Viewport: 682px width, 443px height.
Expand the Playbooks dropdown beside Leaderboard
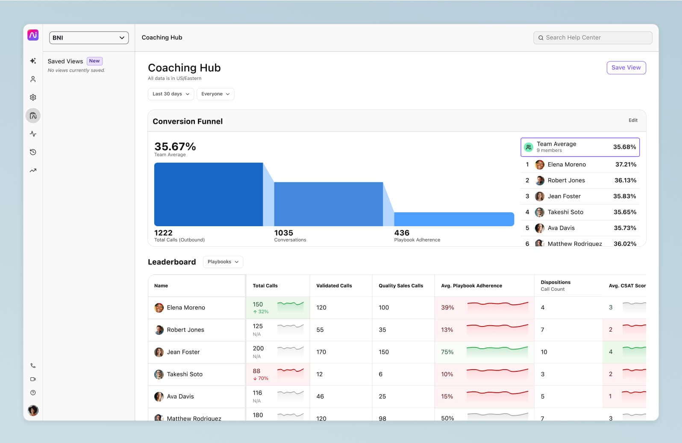point(223,262)
